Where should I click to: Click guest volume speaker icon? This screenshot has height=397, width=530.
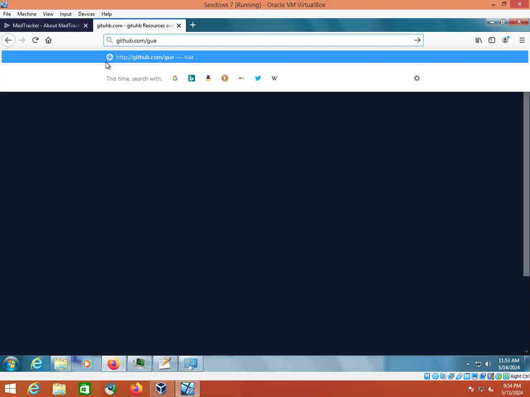pyautogui.click(x=488, y=364)
